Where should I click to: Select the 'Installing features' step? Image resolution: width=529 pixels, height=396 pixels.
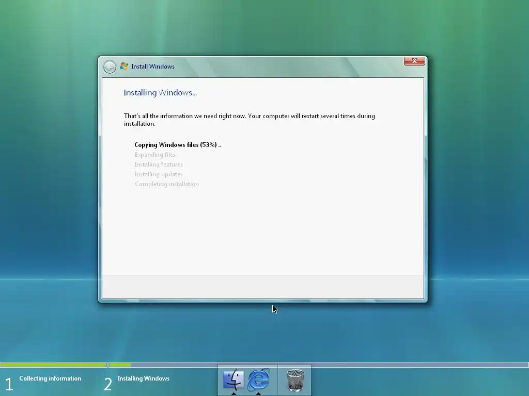click(159, 164)
